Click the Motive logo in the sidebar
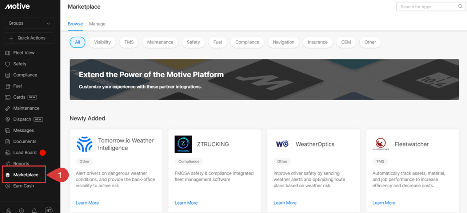The image size is (467, 213). (17, 6)
